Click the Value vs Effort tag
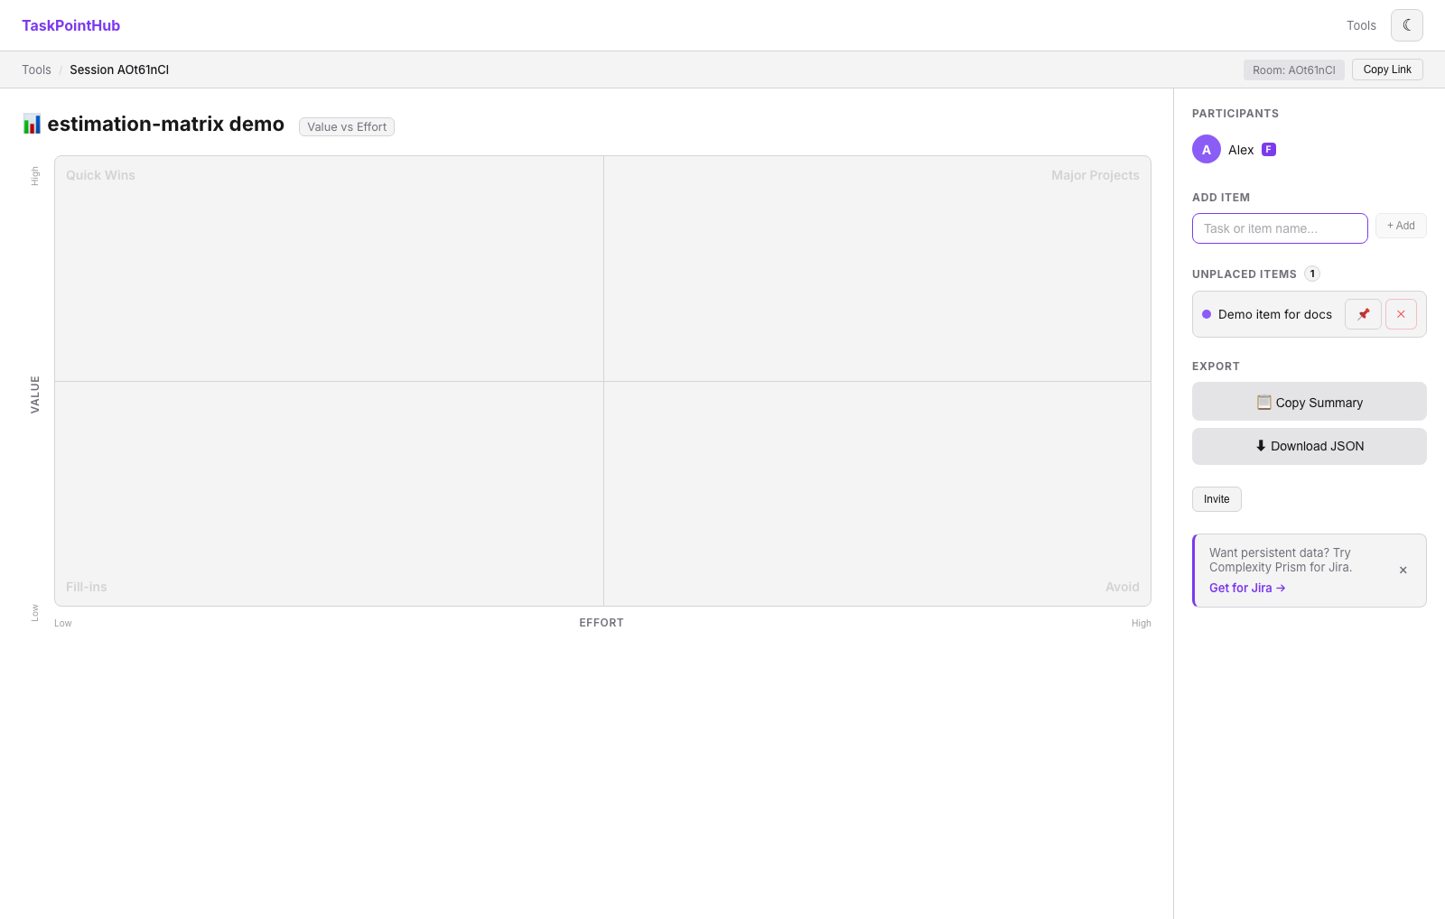Viewport: 1445px width, 919px height. click(347, 127)
